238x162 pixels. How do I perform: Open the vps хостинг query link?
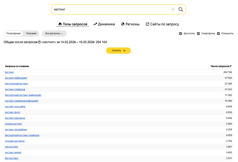[x=12, y=147]
